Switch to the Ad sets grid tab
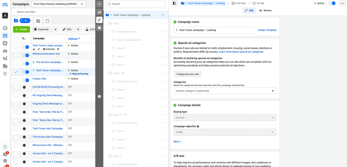 click(38, 21)
